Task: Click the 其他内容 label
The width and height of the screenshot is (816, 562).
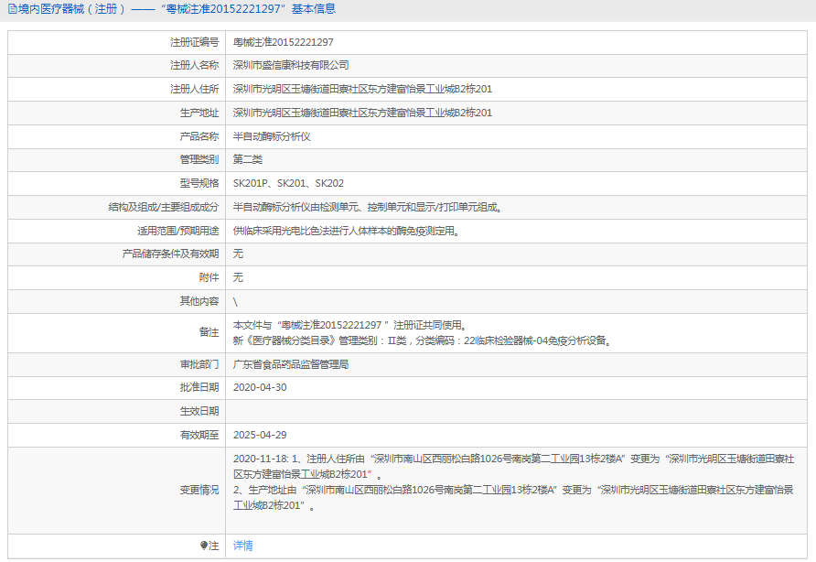Action: click(x=199, y=301)
